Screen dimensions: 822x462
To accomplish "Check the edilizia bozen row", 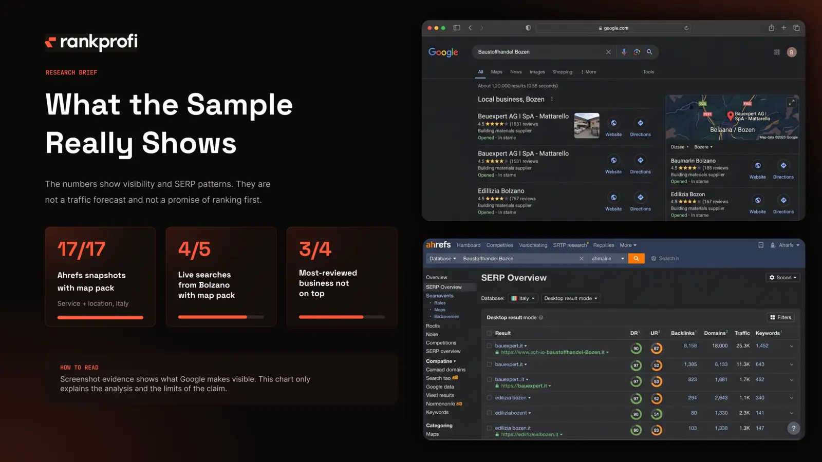I will pyautogui.click(x=489, y=398).
